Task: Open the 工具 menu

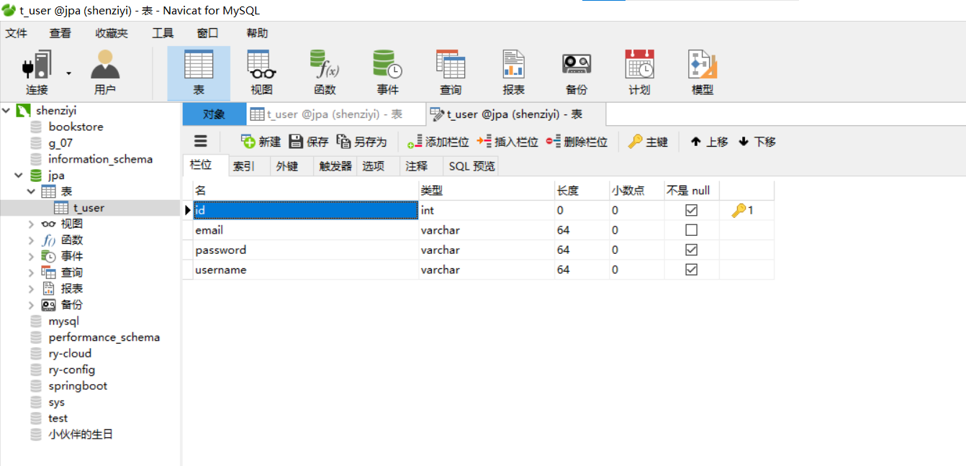Action: pyautogui.click(x=163, y=33)
